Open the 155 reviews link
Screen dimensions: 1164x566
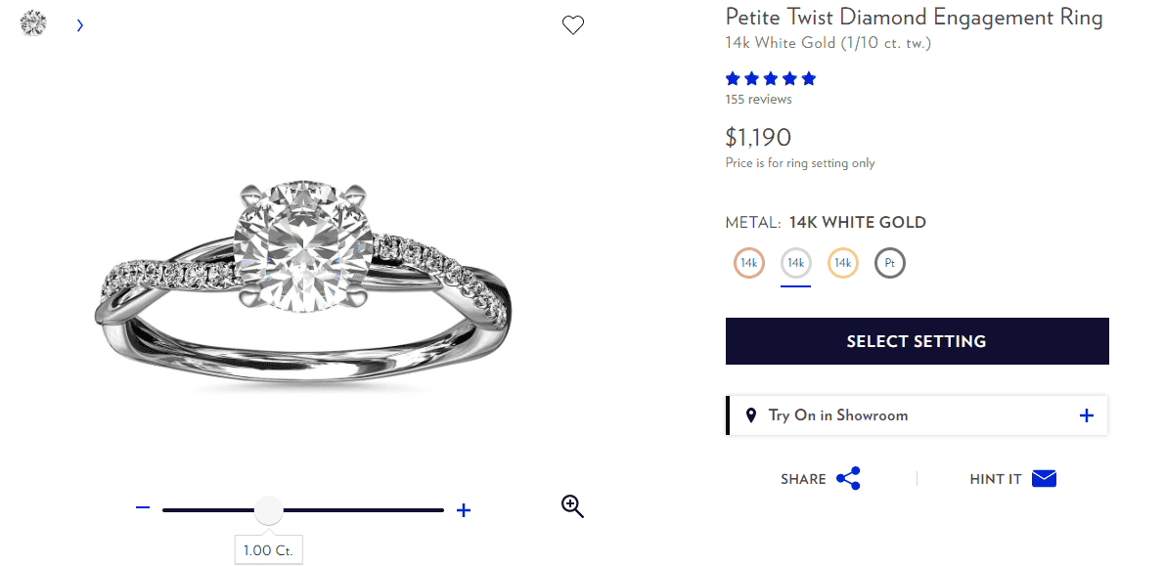pos(758,99)
